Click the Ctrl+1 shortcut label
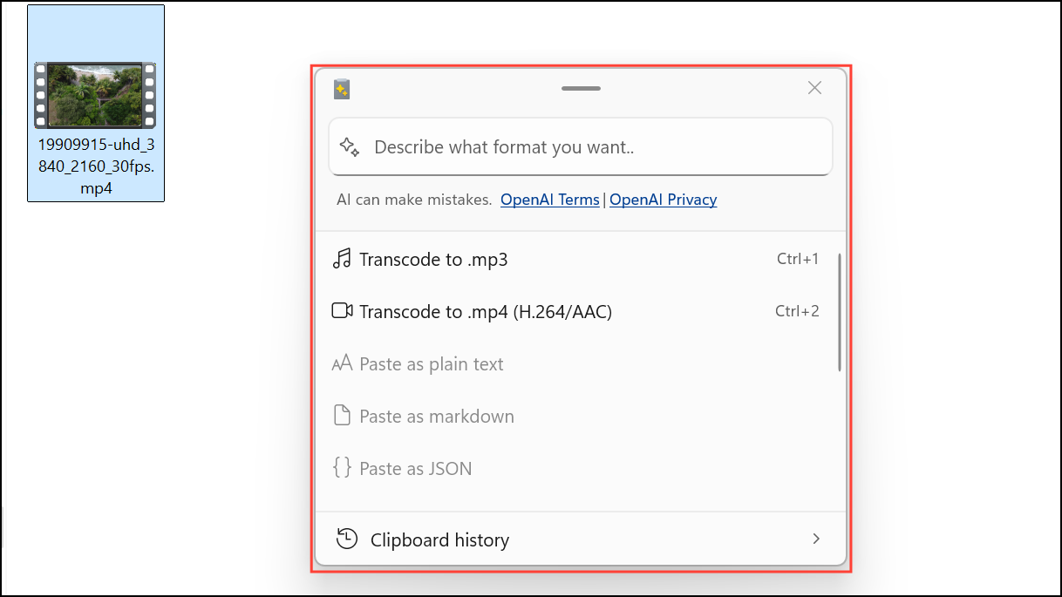The image size is (1062, 597). 798,259
